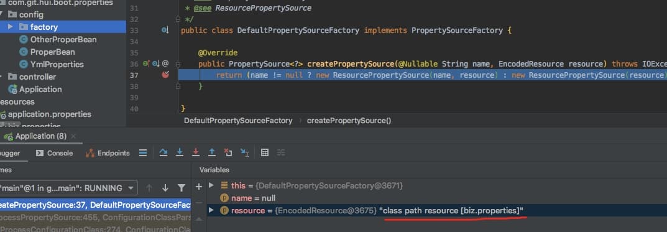
Task: Click the Step Out icon
Action: click(212, 153)
